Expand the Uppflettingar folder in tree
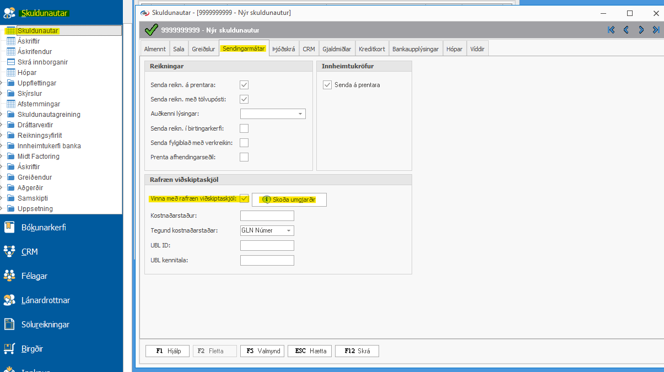Viewport: 664px width, 372px height. click(x=2, y=83)
